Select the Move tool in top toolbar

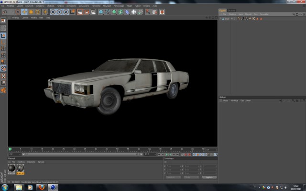(24, 12)
